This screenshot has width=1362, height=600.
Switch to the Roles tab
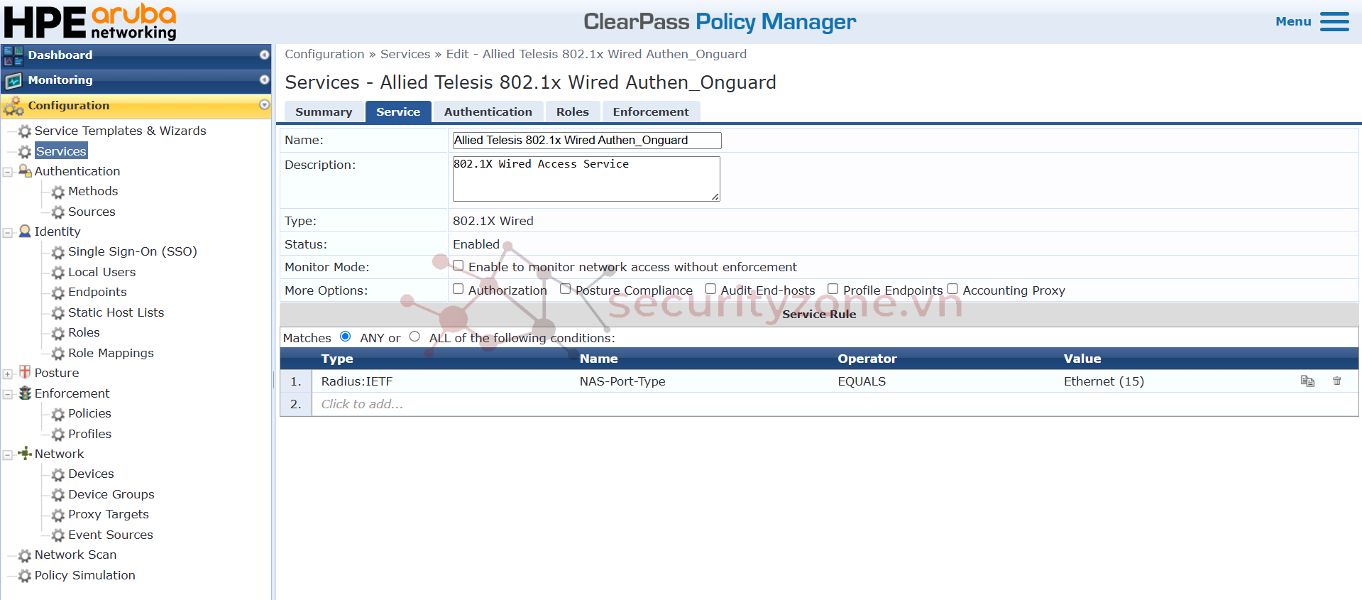point(573,112)
